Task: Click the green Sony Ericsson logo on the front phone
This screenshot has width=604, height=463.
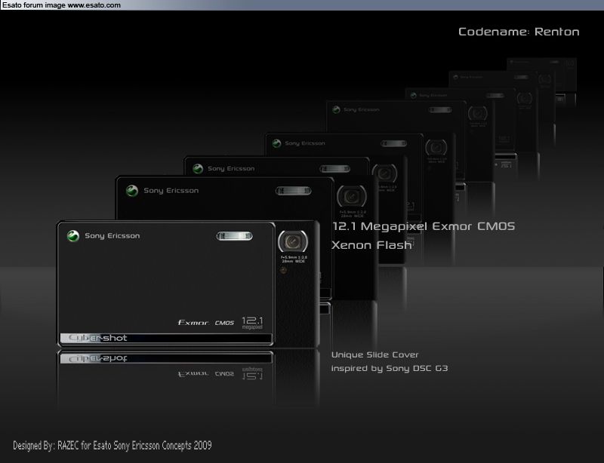Action: coord(73,236)
